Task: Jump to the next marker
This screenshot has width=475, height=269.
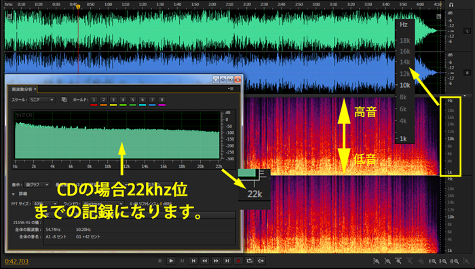Action: pos(227,260)
